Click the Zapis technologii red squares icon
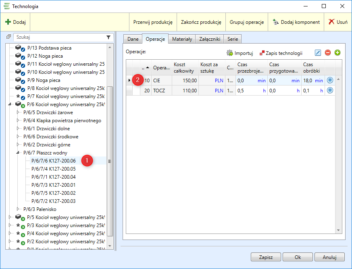This screenshot has height=269, width=352. pyautogui.click(x=262, y=53)
